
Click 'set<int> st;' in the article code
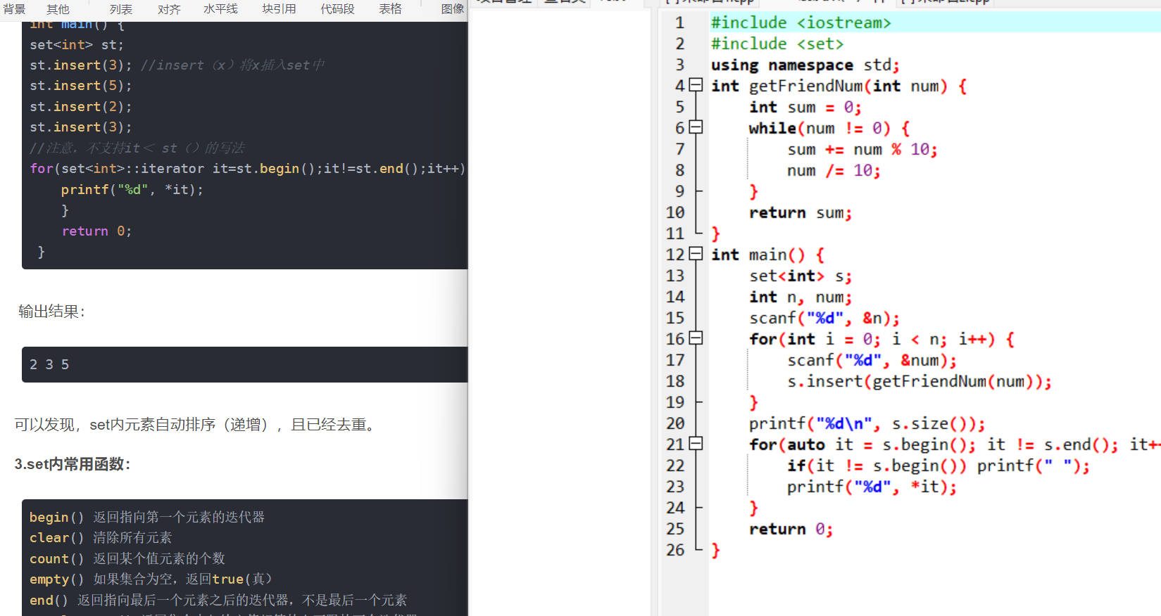tap(77, 44)
